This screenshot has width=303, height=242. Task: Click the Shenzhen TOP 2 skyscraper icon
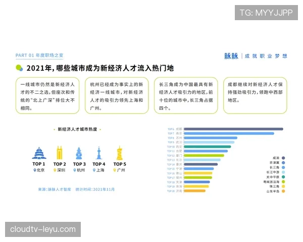(x=60, y=153)
